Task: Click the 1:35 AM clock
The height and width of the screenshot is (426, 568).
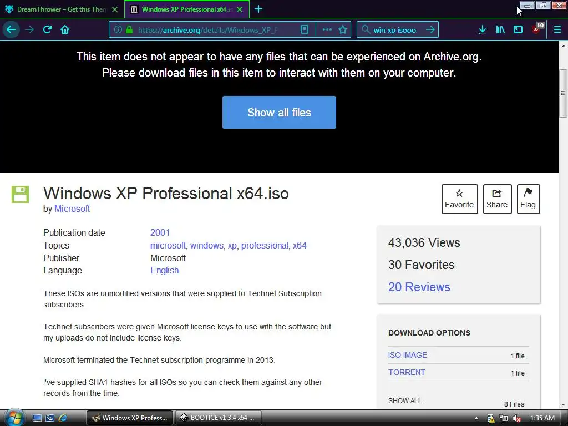Action: (542, 418)
